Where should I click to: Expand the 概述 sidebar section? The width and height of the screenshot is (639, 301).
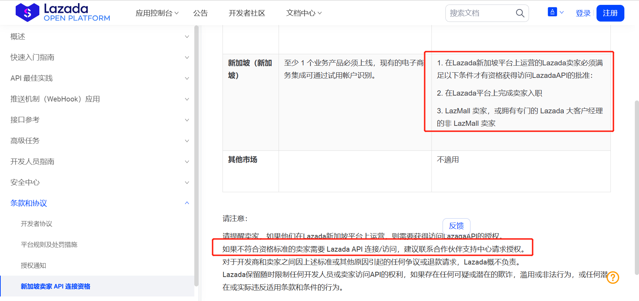(x=100, y=36)
